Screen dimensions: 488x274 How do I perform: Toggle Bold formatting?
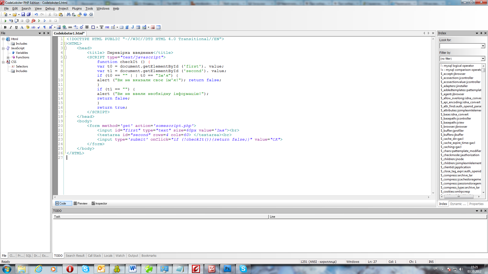click(x=5, y=27)
